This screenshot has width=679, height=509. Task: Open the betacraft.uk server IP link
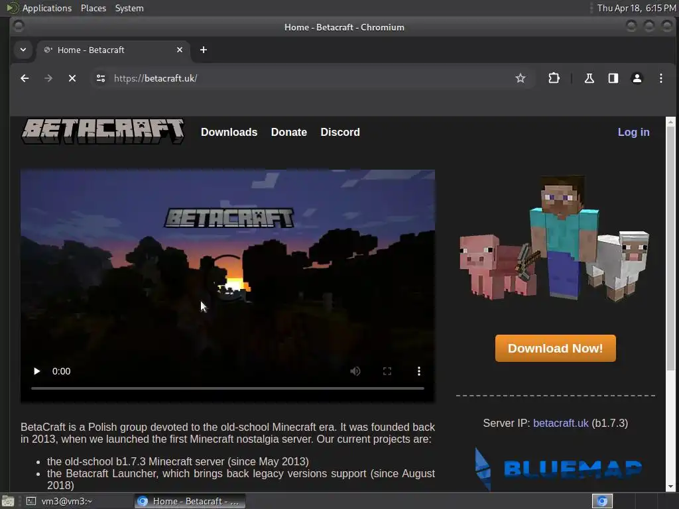click(x=560, y=423)
